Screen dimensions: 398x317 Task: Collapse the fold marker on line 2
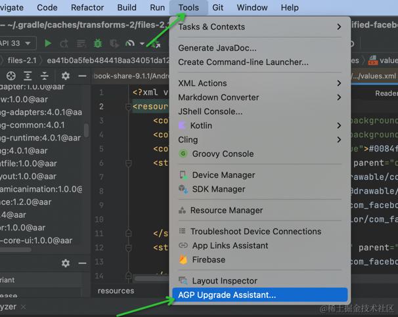[x=129, y=107]
